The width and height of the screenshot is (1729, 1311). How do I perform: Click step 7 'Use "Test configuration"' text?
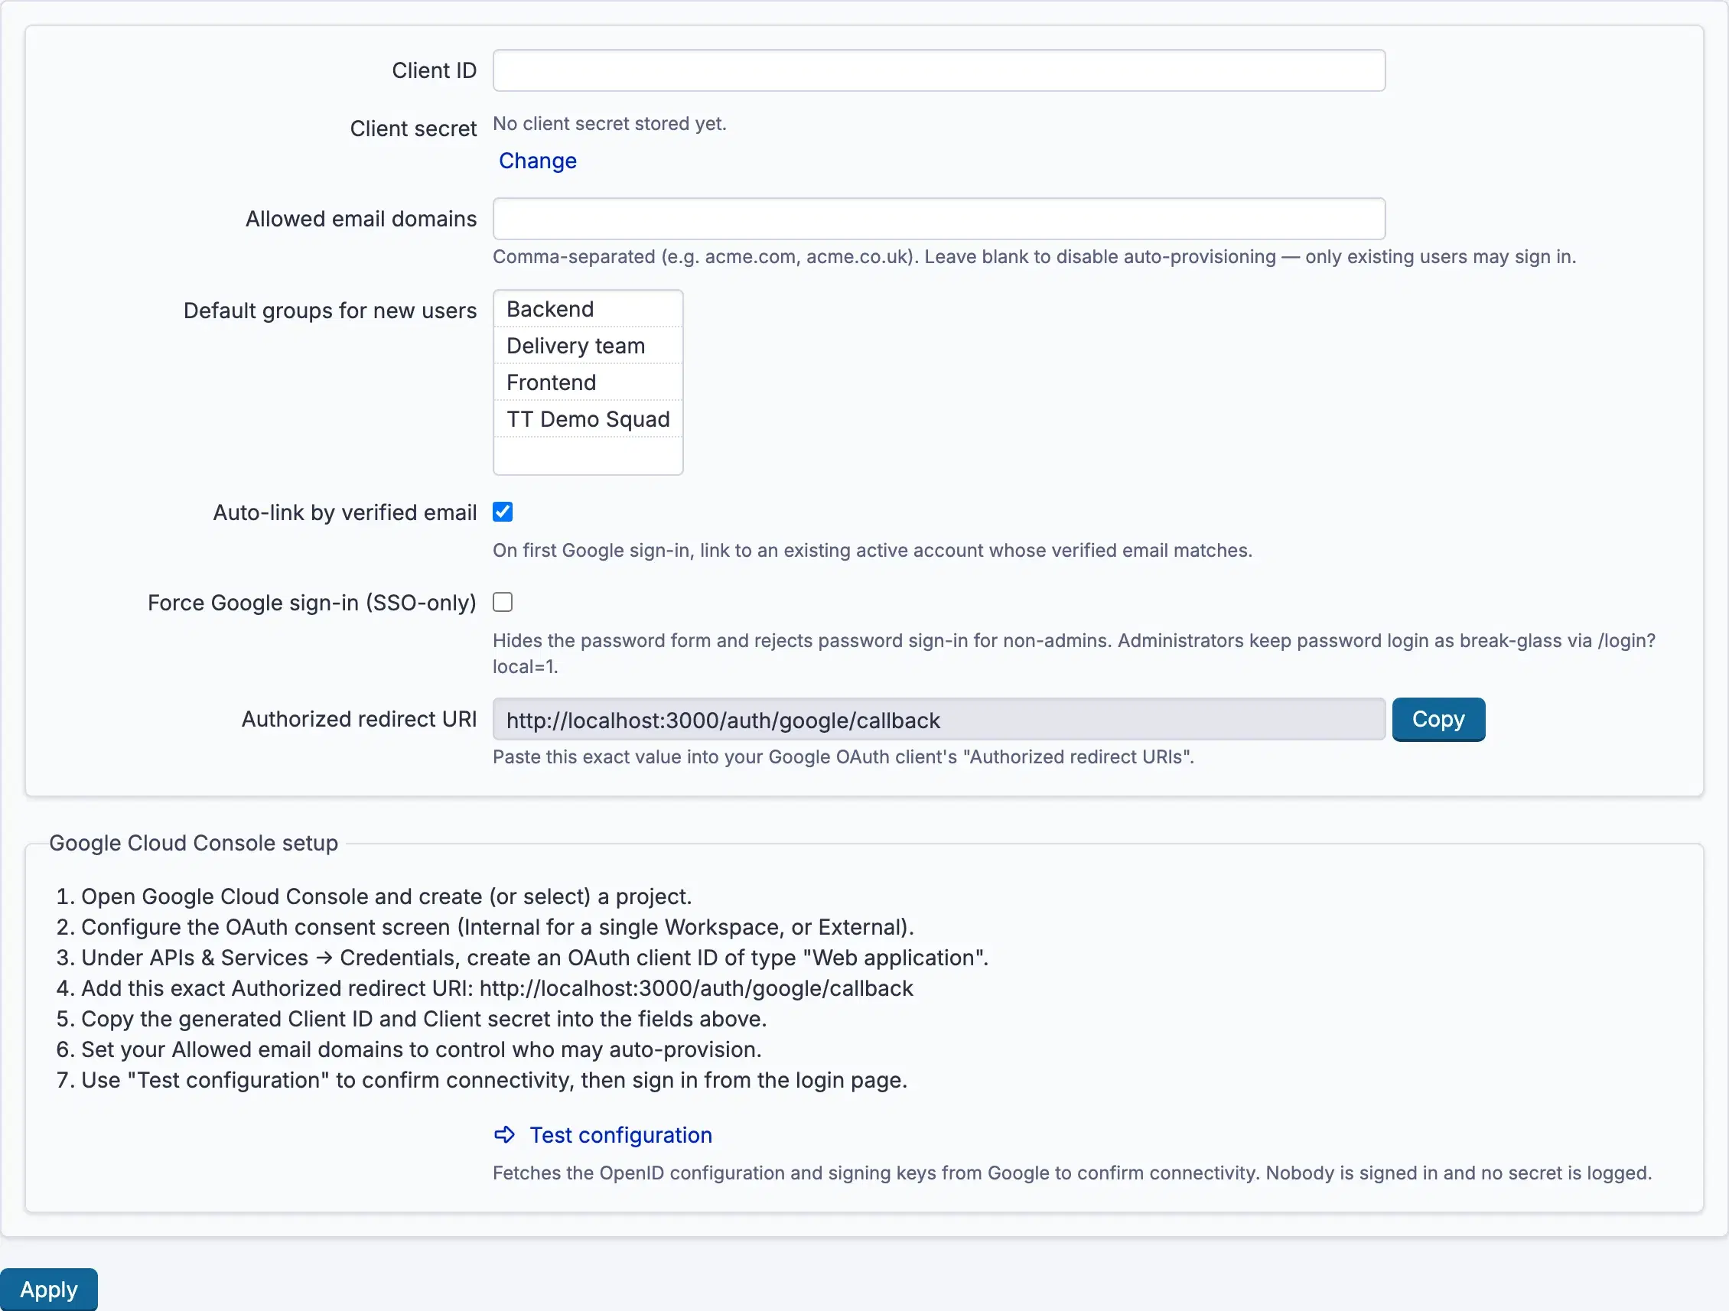coord(495,1081)
